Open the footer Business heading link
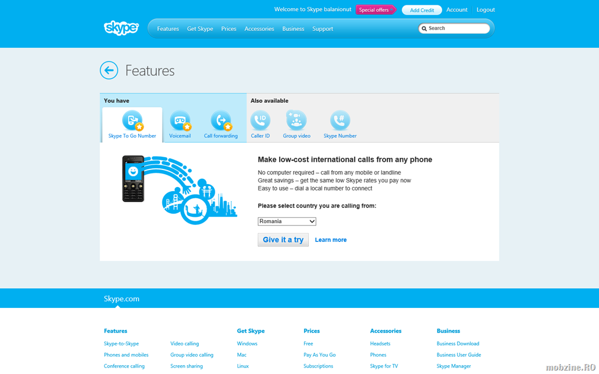This screenshot has width=599, height=374. (449, 331)
